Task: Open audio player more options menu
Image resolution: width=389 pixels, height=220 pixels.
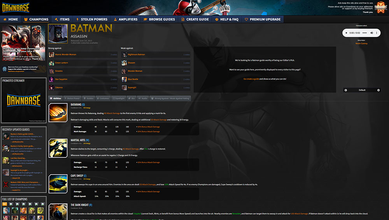Action: [376, 33]
